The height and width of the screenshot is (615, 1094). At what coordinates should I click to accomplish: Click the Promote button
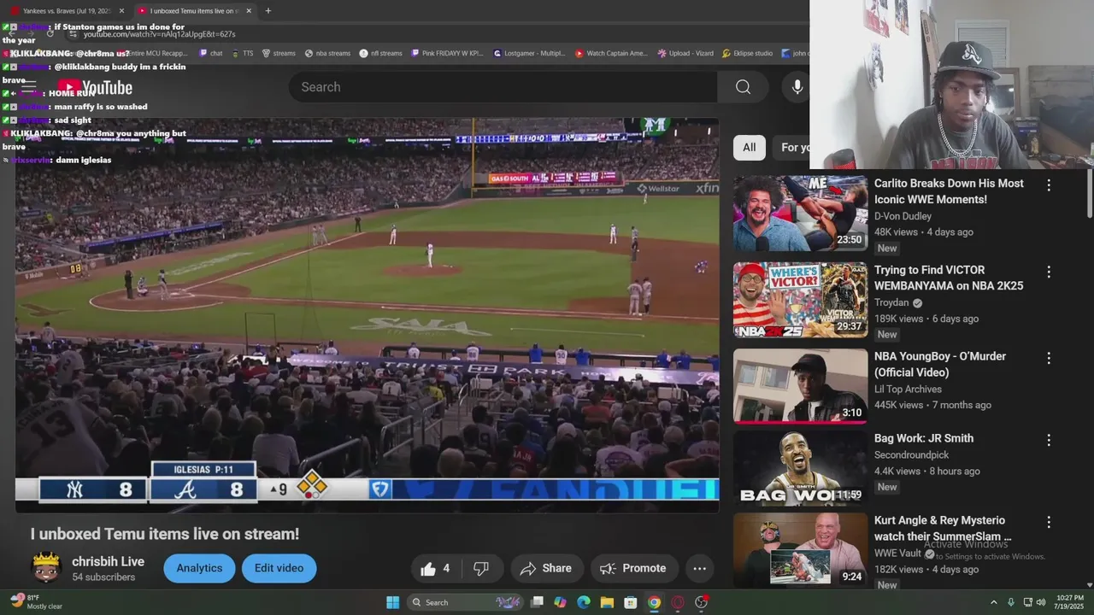(x=633, y=568)
